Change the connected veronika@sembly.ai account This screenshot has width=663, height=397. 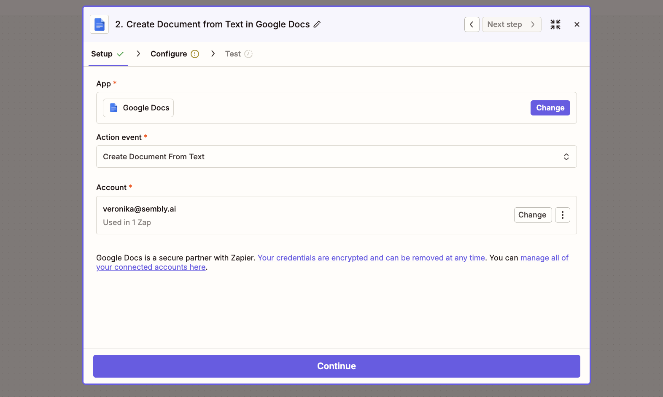pyautogui.click(x=533, y=215)
